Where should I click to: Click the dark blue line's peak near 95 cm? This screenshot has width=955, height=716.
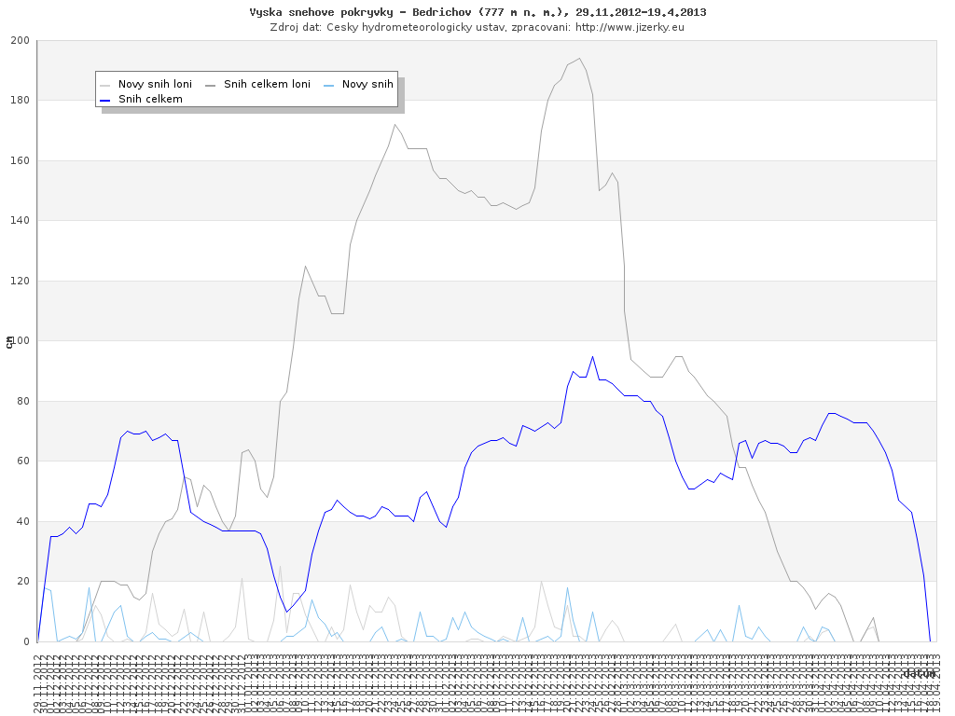click(x=592, y=356)
